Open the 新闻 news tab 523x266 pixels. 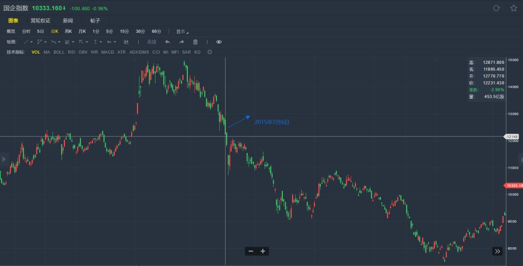coord(68,20)
